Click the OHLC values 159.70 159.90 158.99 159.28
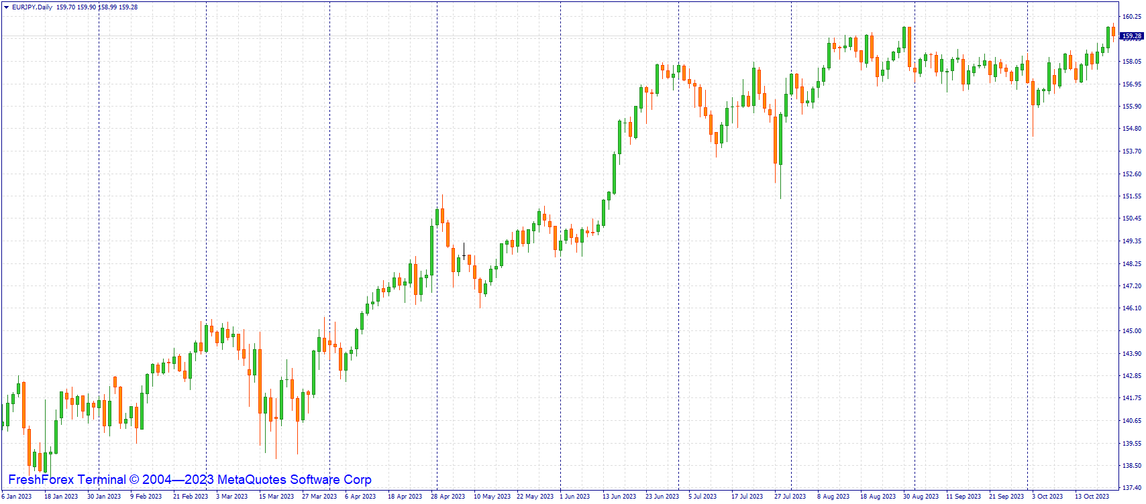Image resolution: width=1146 pixels, height=504 pixels. coord(97,7)
